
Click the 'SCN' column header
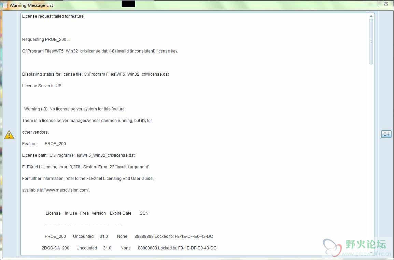pos(144,213)
